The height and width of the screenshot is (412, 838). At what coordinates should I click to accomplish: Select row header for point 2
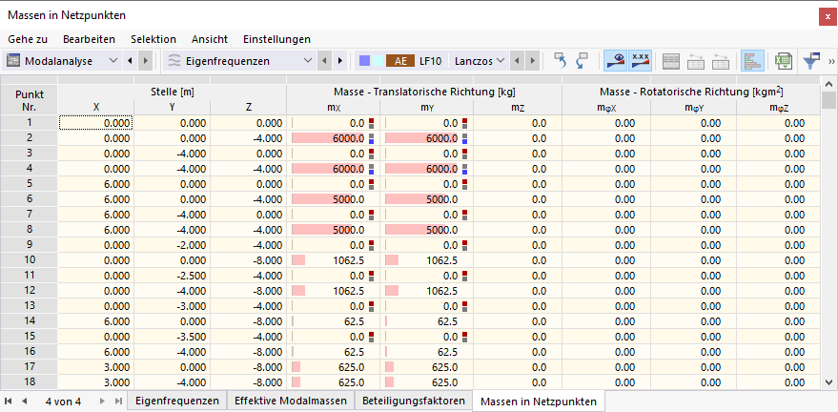(30, 138)
